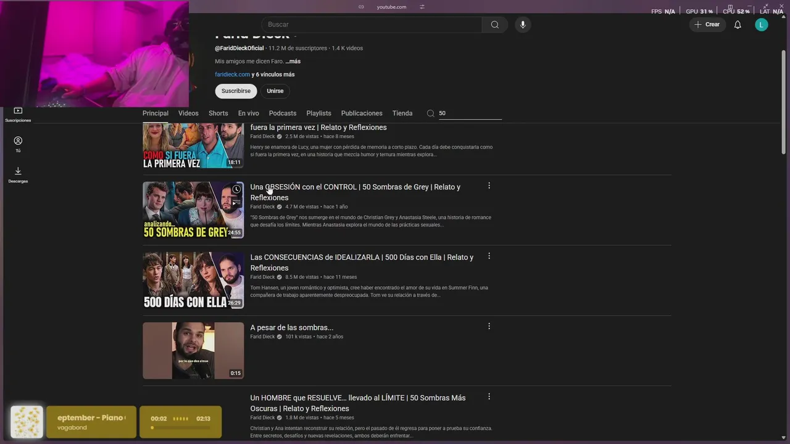790x444 pixels.
Task: Open options menu for 500 Días con Ella video
Action: tap(489, 256)
